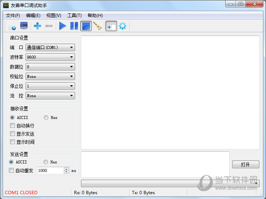The height and width of the screenshot is (199, 266).
Task: Open the 工具(T) menu
Action: click(x=74, y=16)
